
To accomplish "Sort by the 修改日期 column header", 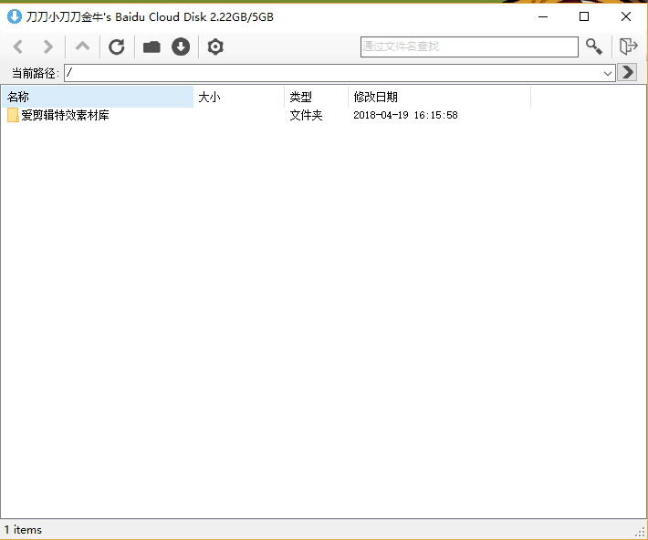I will click(x=439, y=97).
